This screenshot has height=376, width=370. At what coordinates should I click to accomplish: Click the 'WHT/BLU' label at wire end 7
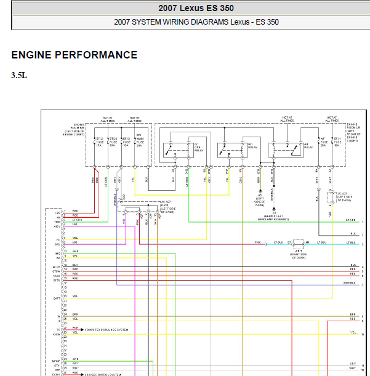pyautogui.click(x=349, y=283)
